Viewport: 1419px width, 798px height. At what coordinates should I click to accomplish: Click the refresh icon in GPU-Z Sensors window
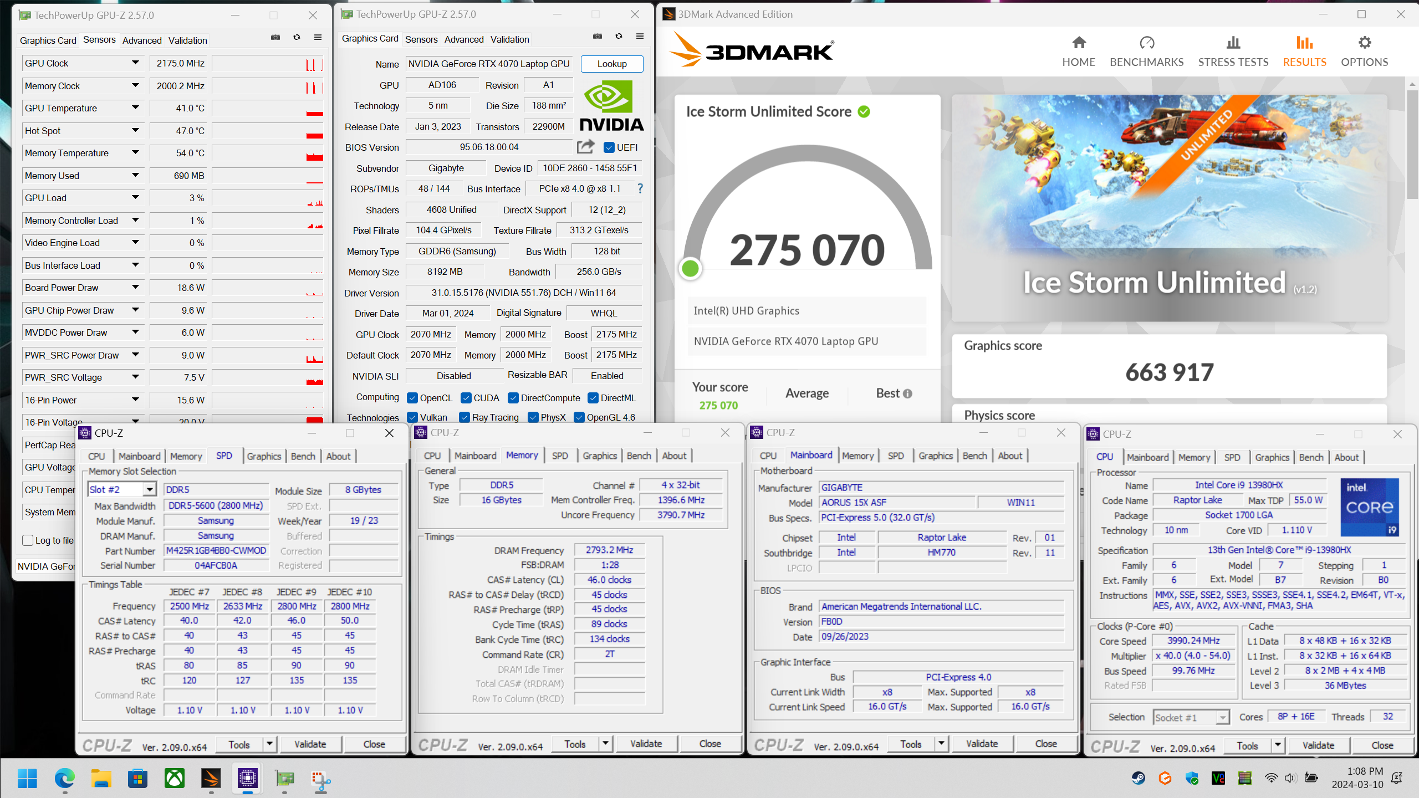297,38
